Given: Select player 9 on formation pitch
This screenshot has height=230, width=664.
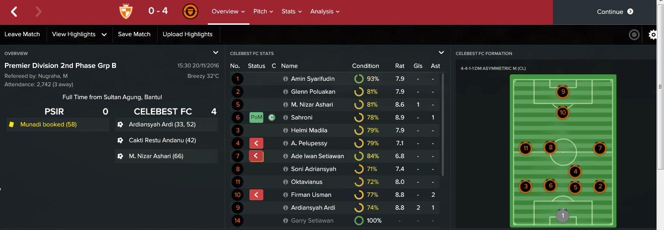Looking at the screenshot, I should click(562, 92).
